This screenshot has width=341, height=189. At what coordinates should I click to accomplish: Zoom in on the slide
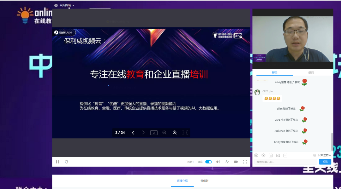coord(175,133)
